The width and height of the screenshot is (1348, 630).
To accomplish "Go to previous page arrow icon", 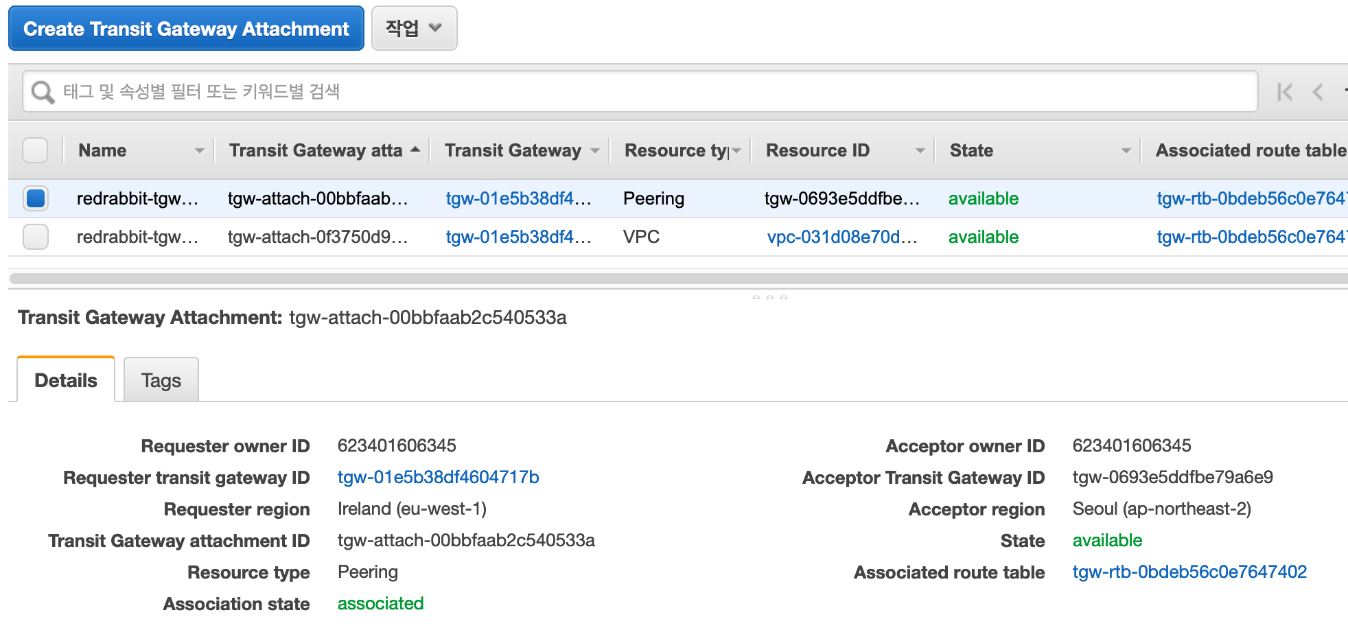I will coord(1318,92).
